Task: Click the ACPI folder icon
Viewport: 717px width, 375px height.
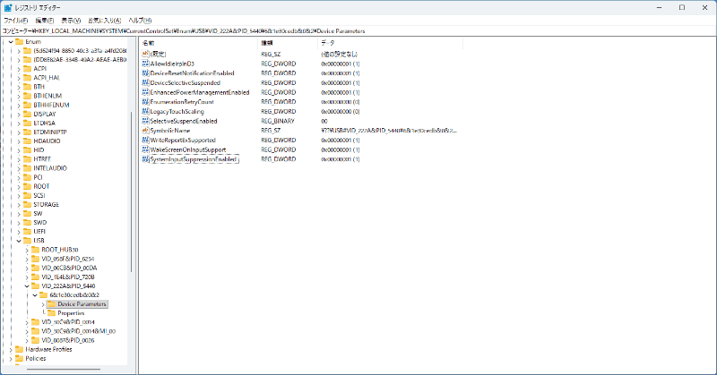Action: click(28, 69)
